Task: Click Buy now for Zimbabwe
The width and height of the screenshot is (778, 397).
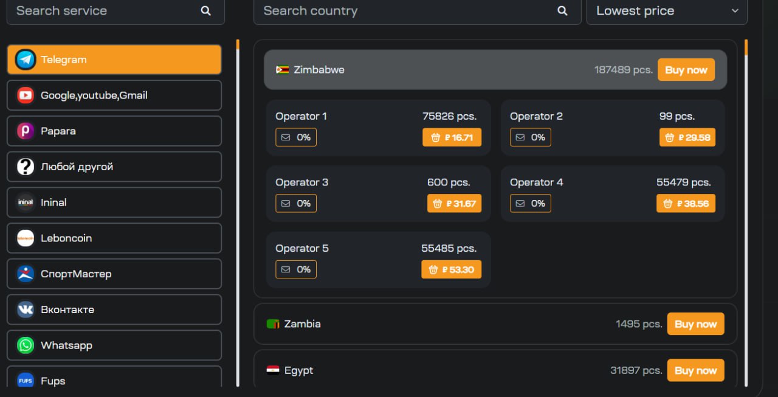Action: (686, 70)
